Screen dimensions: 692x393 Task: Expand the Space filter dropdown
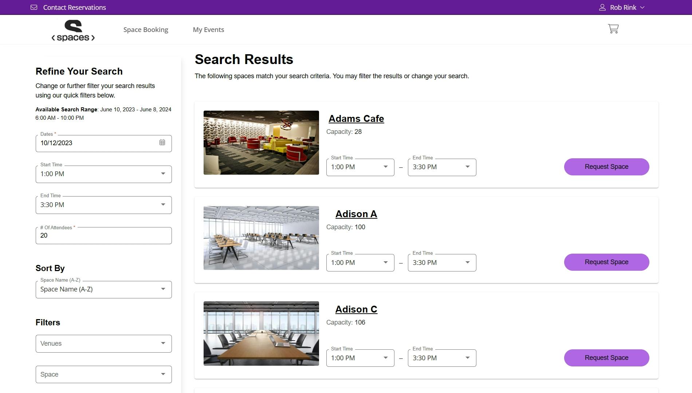104,374
